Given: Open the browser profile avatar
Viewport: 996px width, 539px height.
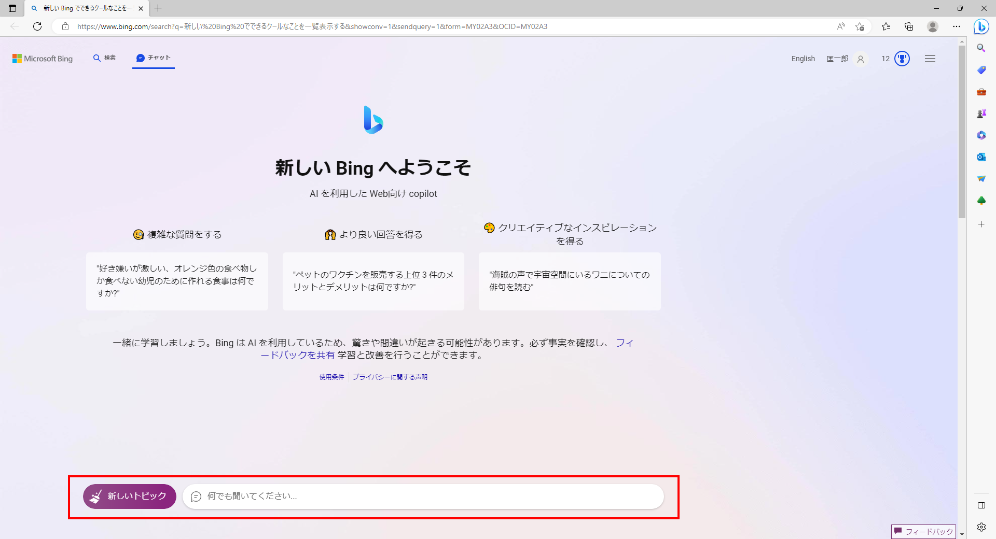Looking at the screenshot, I should click(933, 26).
